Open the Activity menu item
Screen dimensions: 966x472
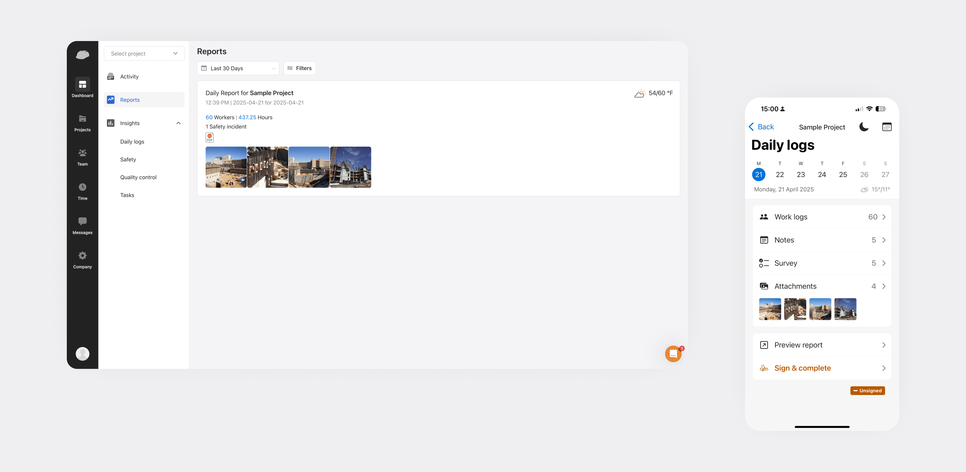coord(129,76)
